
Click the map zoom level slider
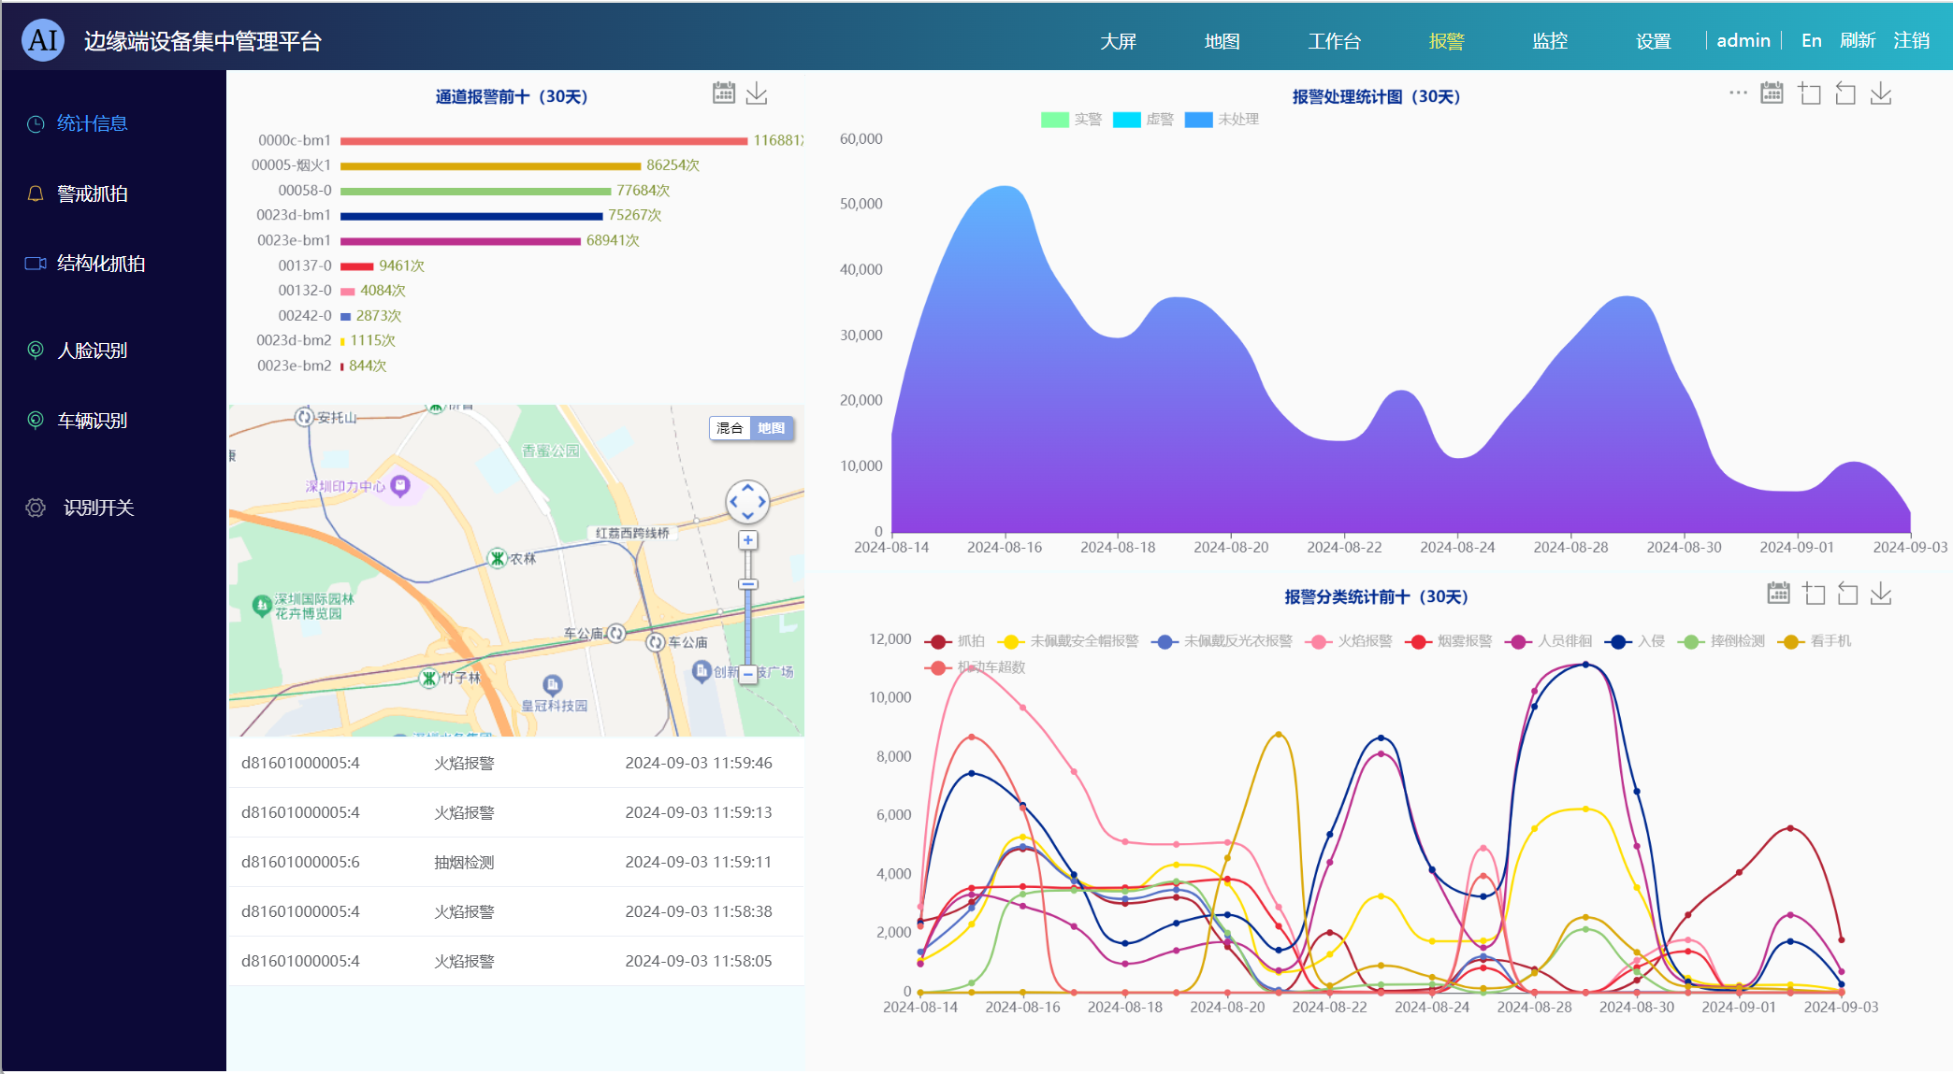point(747,585)
